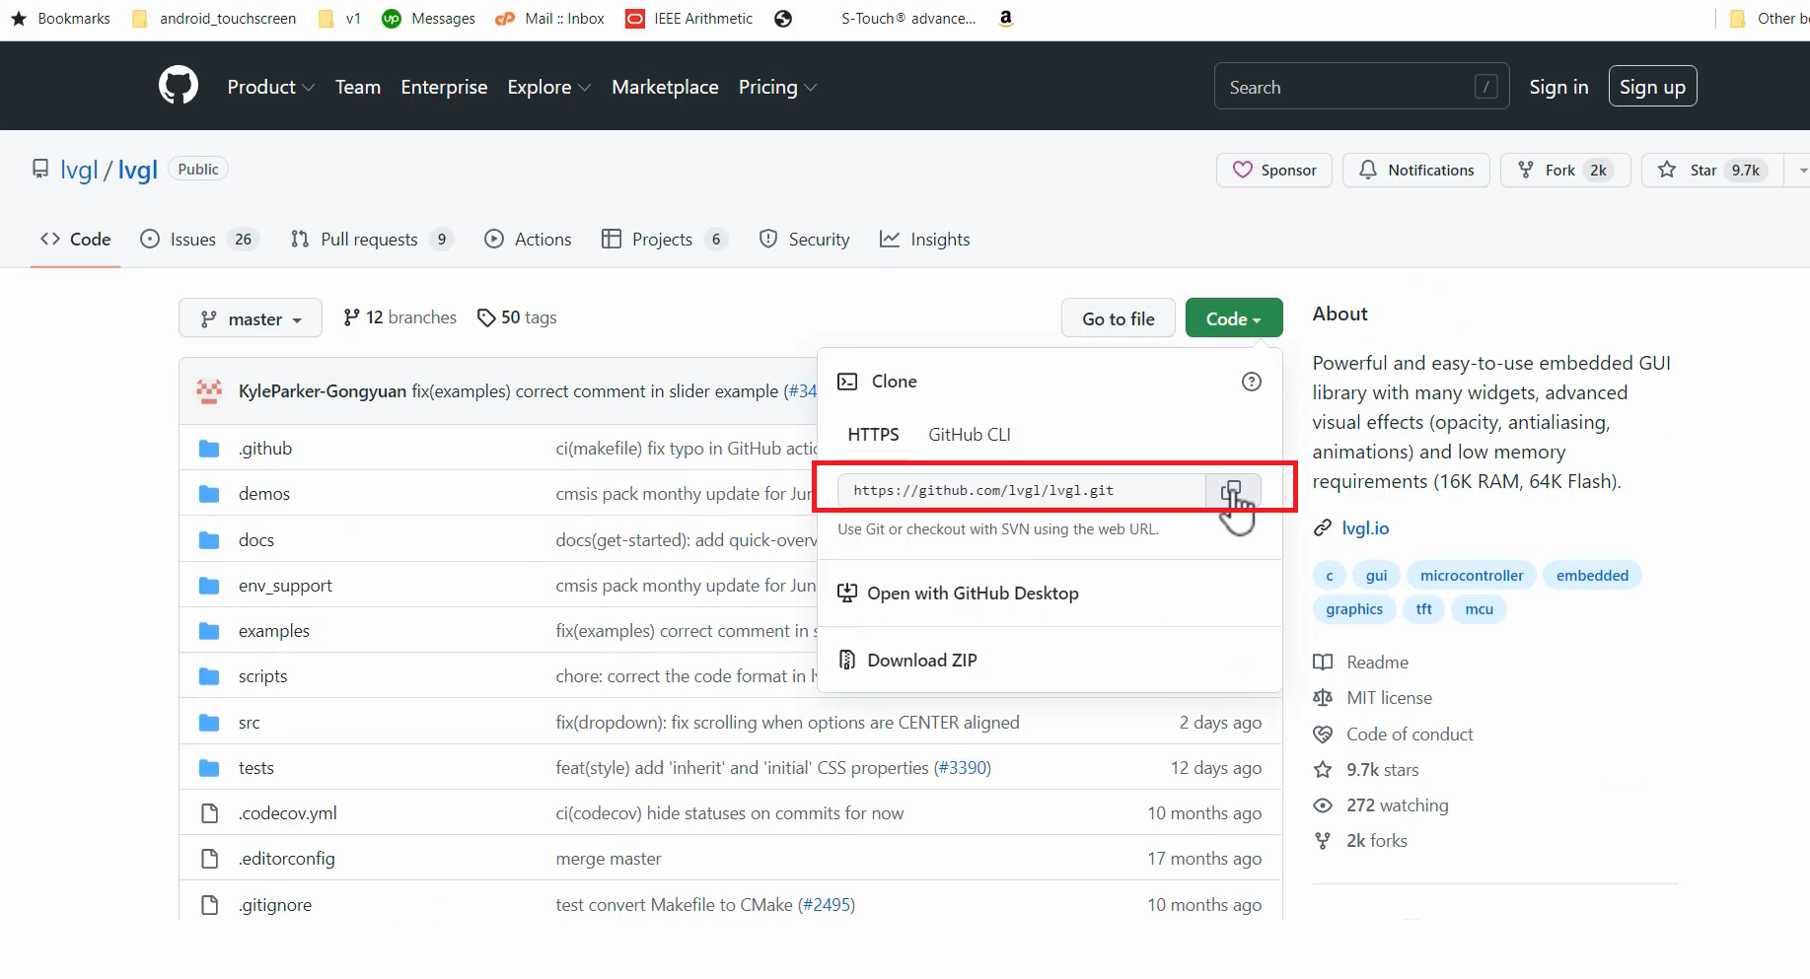Open the docs folder

click(256, 540)
